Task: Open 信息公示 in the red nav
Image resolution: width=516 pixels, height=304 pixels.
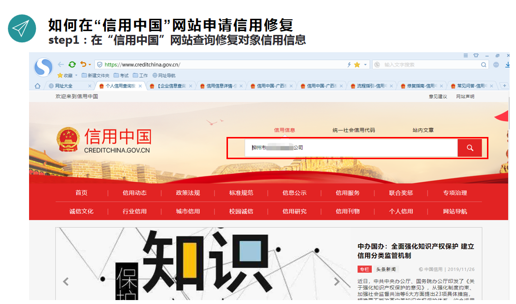Action: pos(294,193)
